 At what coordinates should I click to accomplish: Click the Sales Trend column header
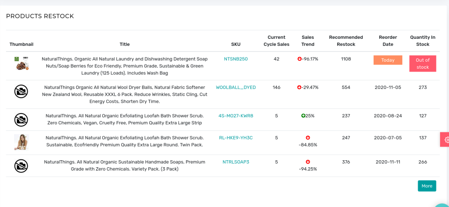pyautogui.click(x=308, y=41)
